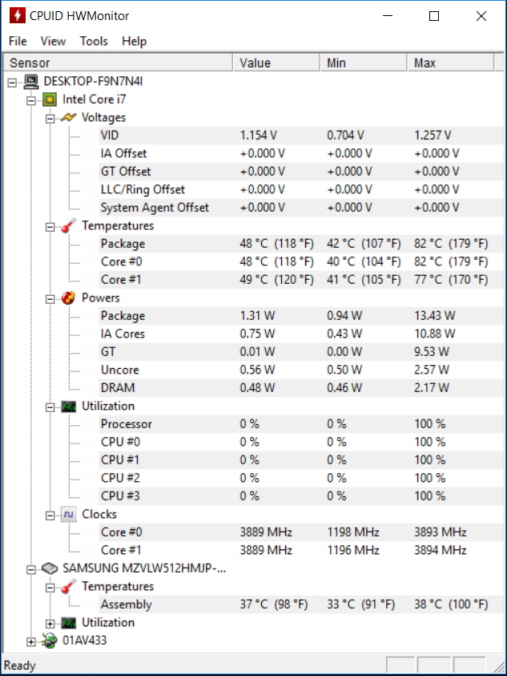Image resolution: width=507 pixels, height=676 pixels.
Task: Click the Value column header
Action: tap(276, 63)
